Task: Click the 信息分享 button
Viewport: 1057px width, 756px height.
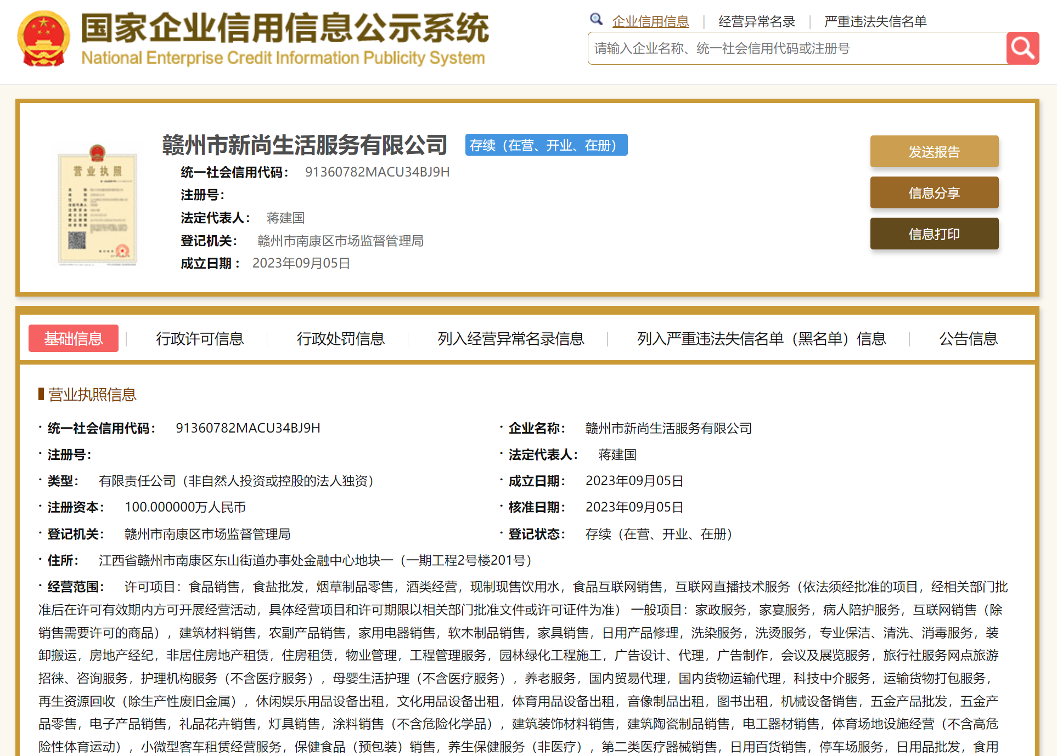Action: (934, 192)
